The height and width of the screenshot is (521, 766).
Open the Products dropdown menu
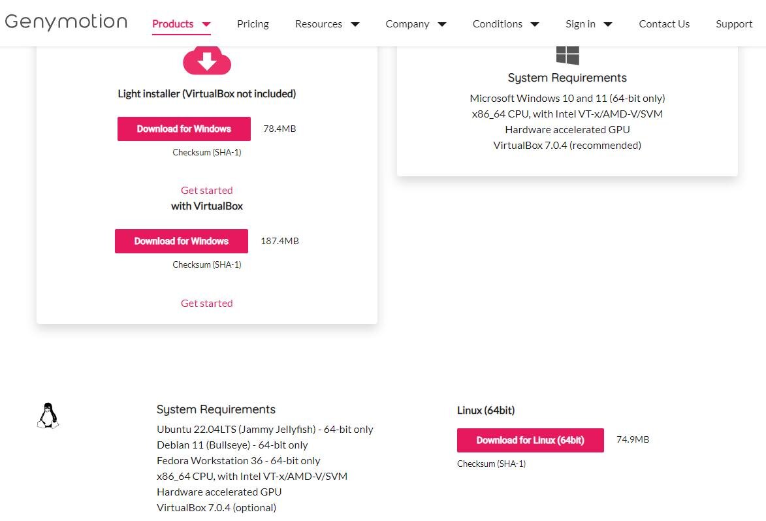pos(174,24)
